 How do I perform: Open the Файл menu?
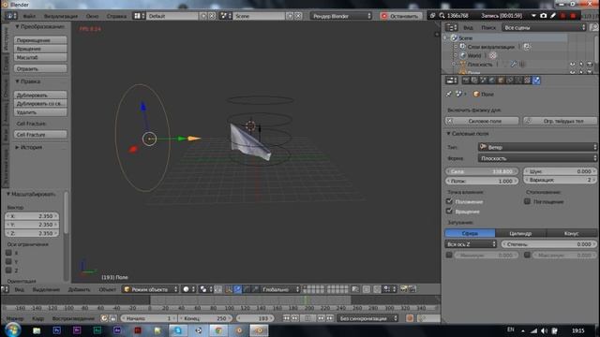pos(29,17)
